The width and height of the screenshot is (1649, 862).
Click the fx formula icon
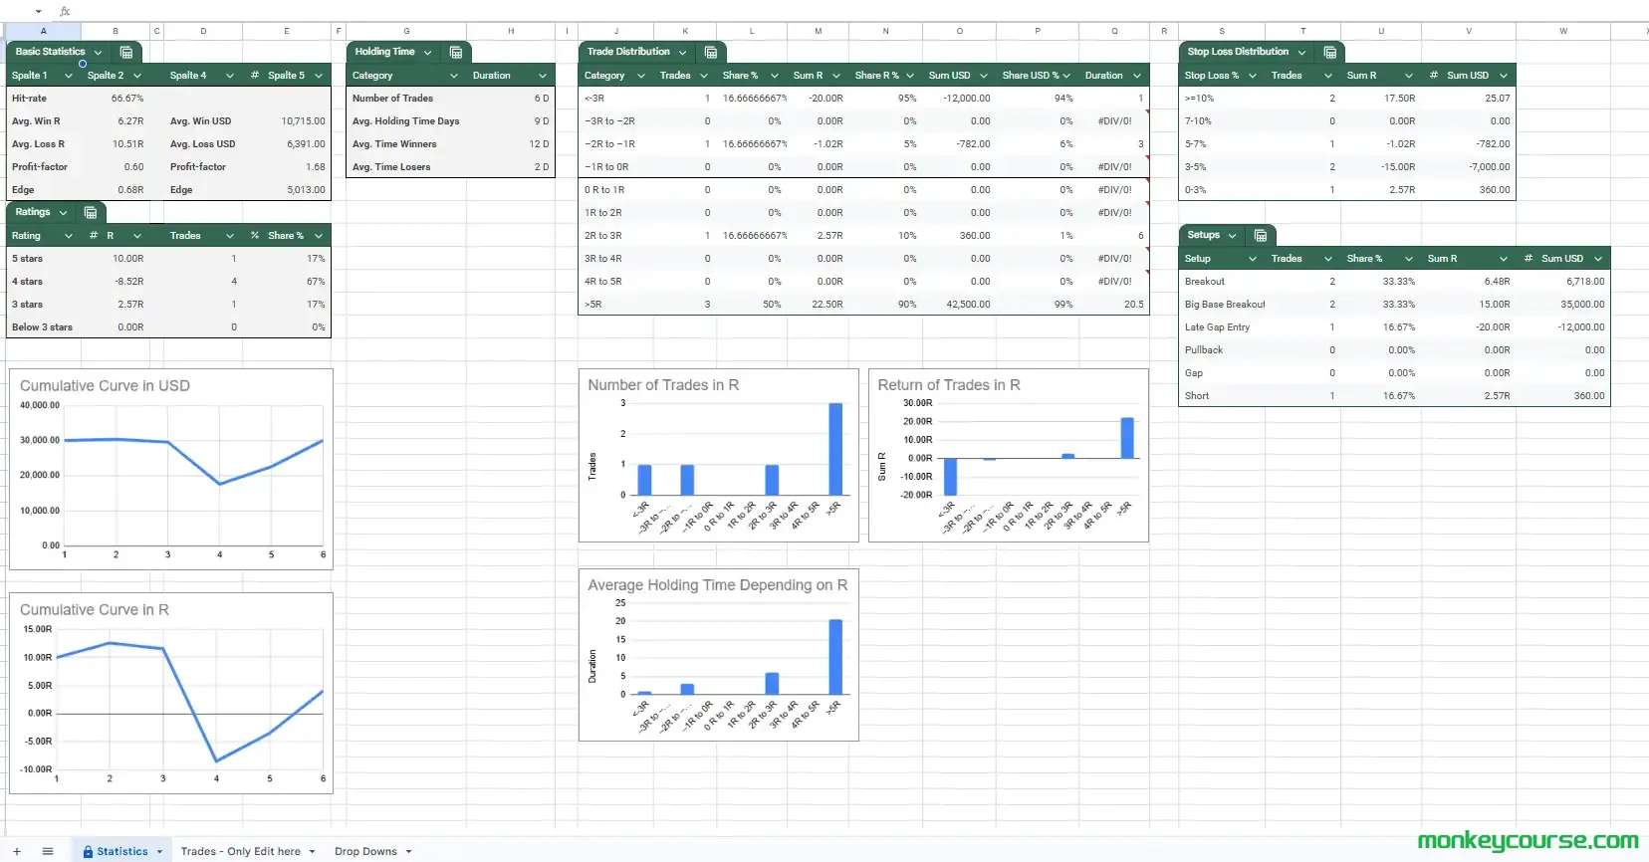pos(65,12)
